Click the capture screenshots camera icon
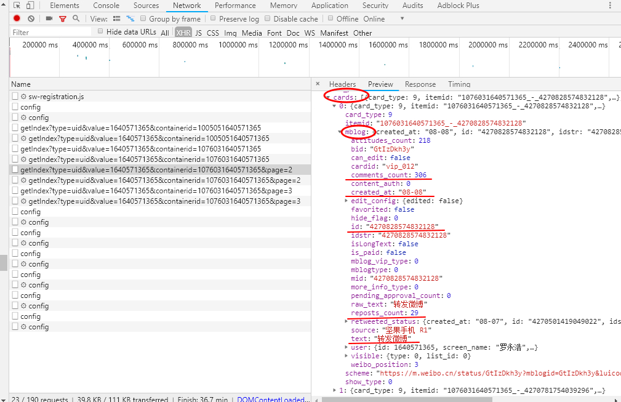 pyautogui.click(x=49, y=18)
